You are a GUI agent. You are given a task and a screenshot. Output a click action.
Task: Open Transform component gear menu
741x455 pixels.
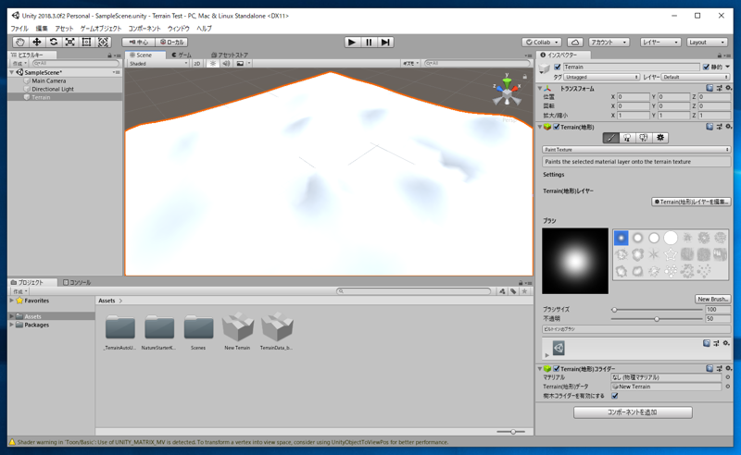point(728,88)
